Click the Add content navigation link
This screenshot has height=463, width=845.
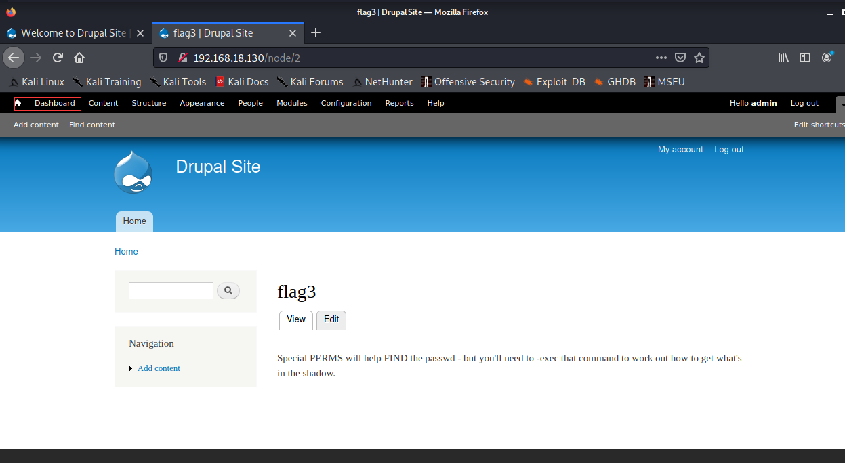pyautogui.click(x=159, y=368)
